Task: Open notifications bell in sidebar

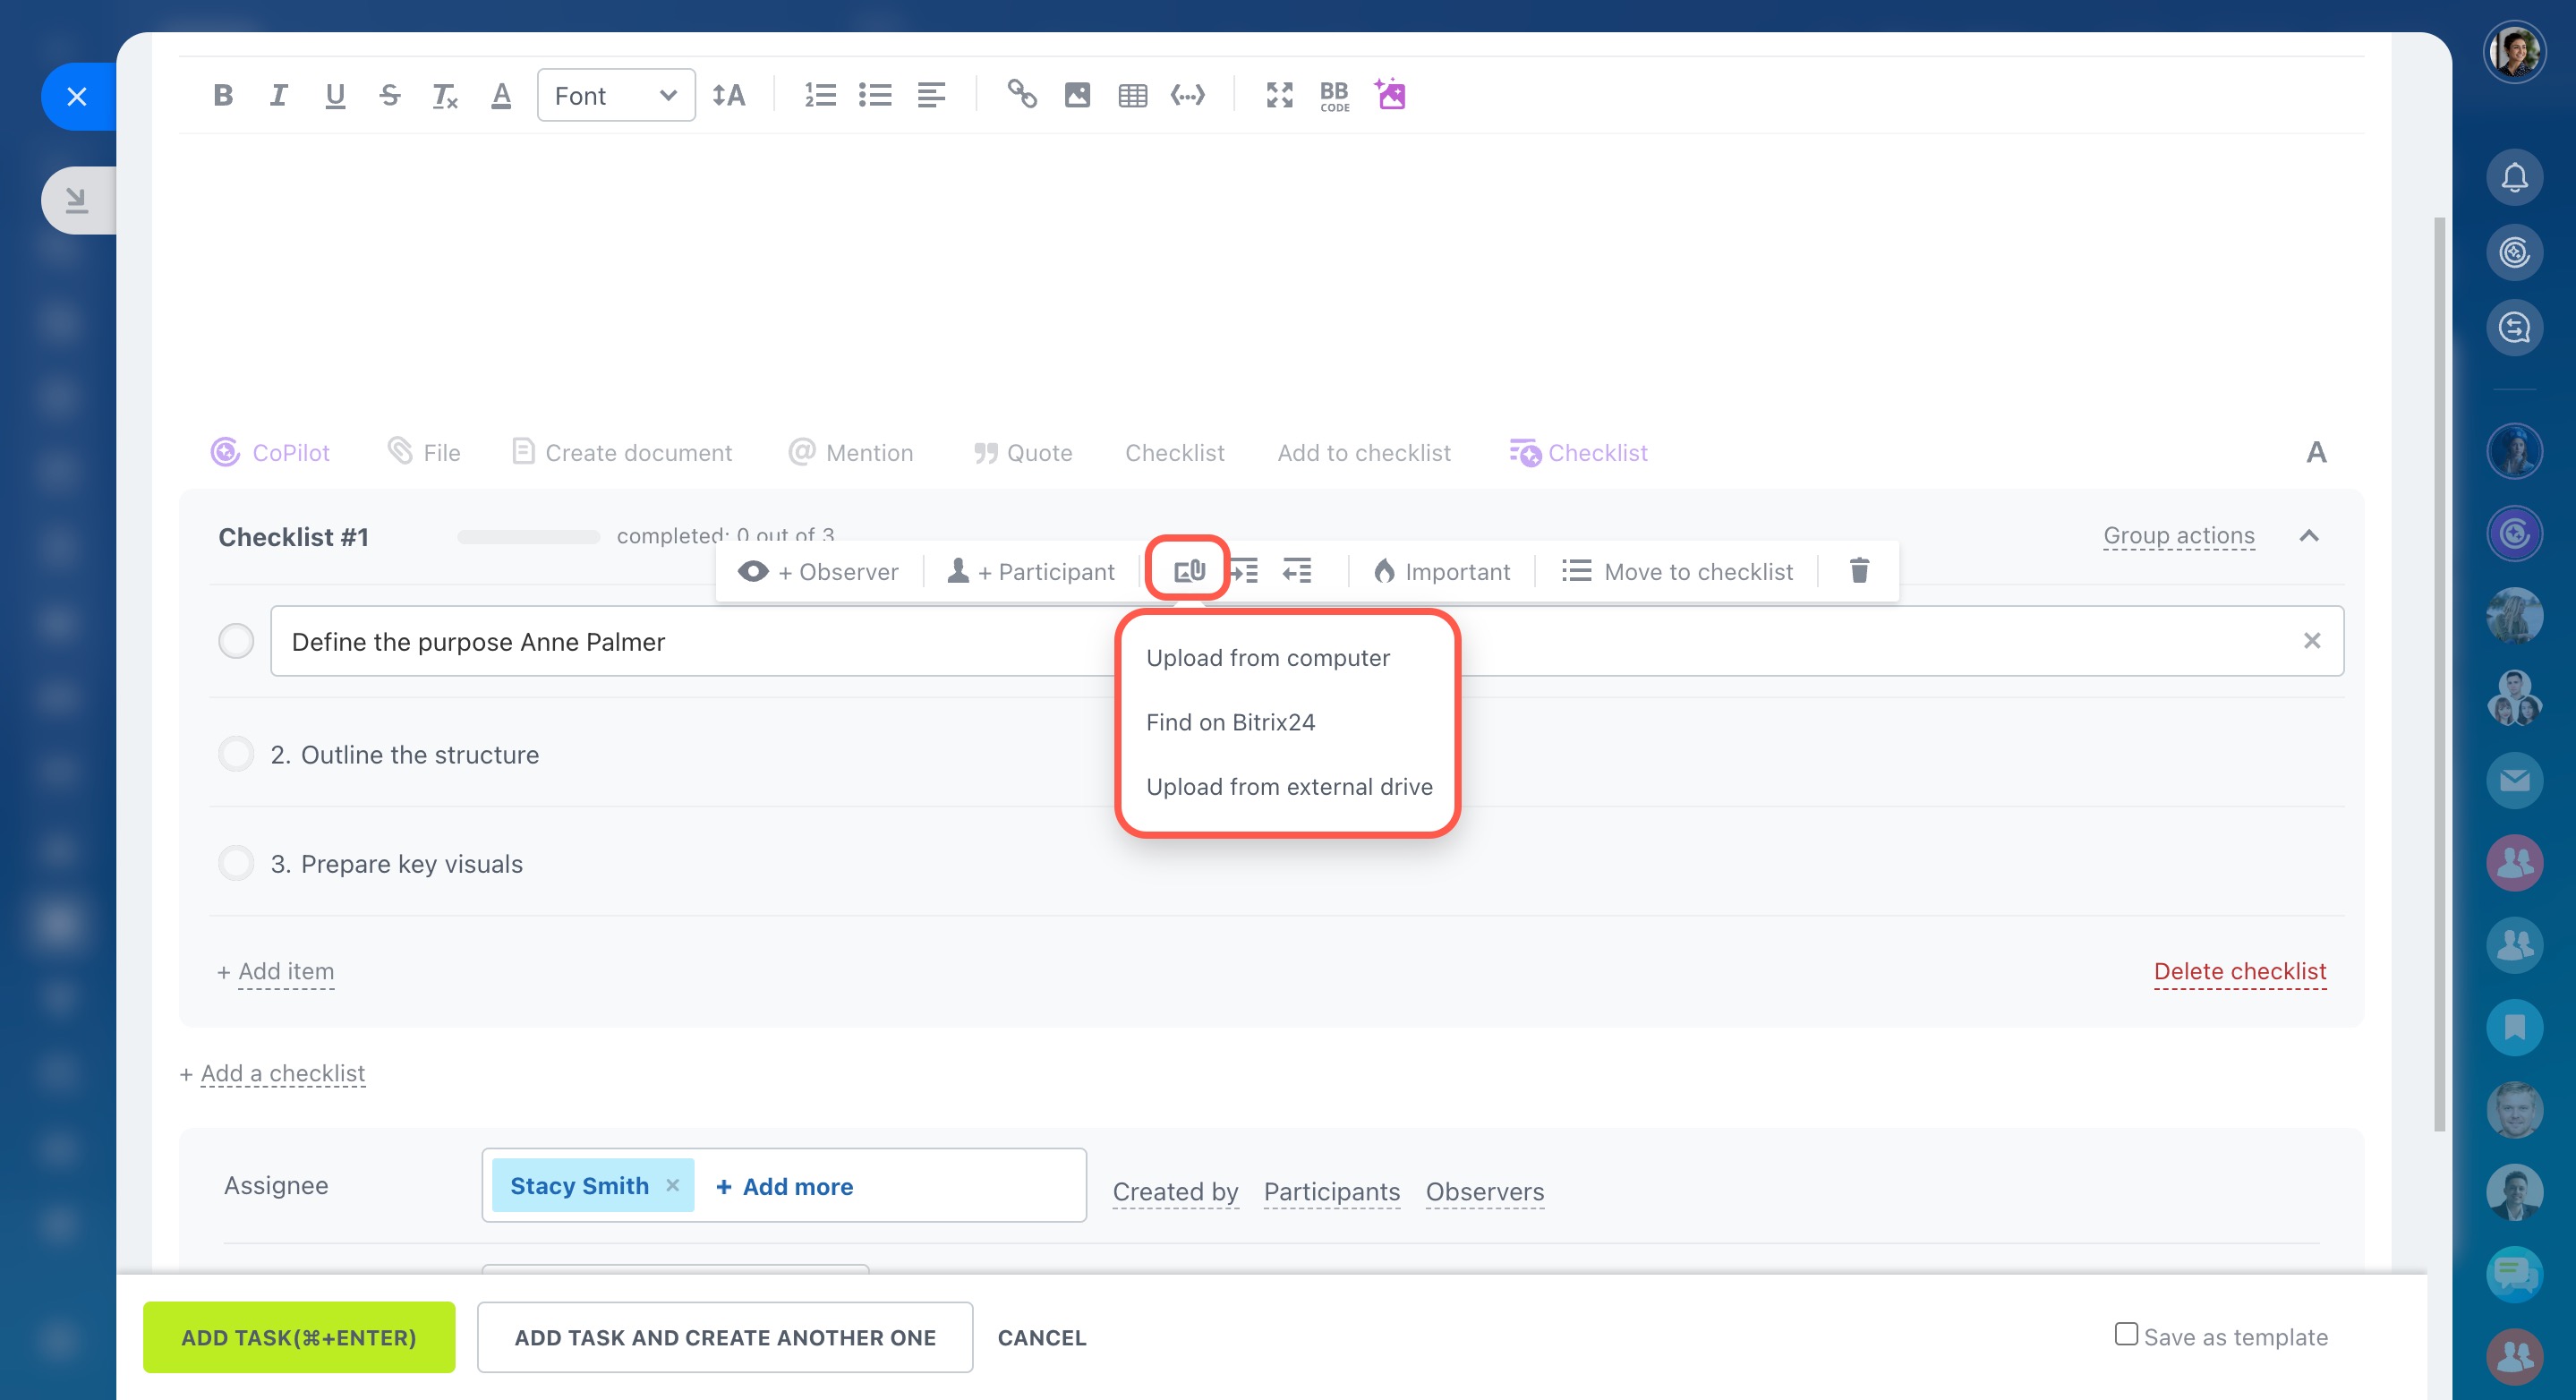Action: point(2514,178)
